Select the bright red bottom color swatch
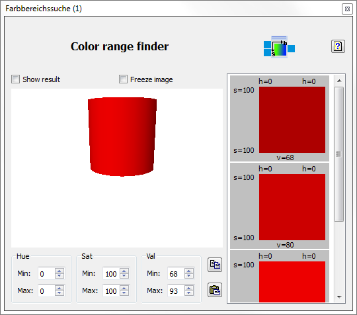The width and height of the screenshot is (357, 315). 292,282
